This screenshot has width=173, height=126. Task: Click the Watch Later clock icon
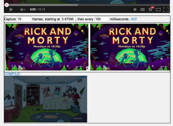[135, 9]
